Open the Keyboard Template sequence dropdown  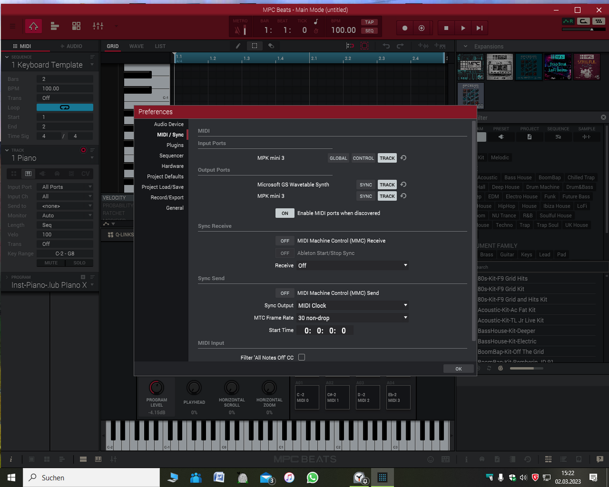pyautogui.click(x=92, y=65)
